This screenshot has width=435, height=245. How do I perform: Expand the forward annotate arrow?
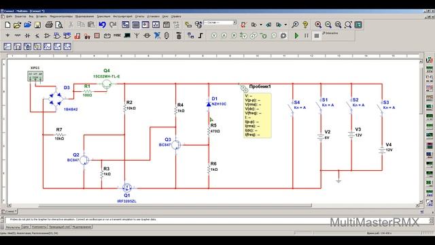(x=285, y=25)
